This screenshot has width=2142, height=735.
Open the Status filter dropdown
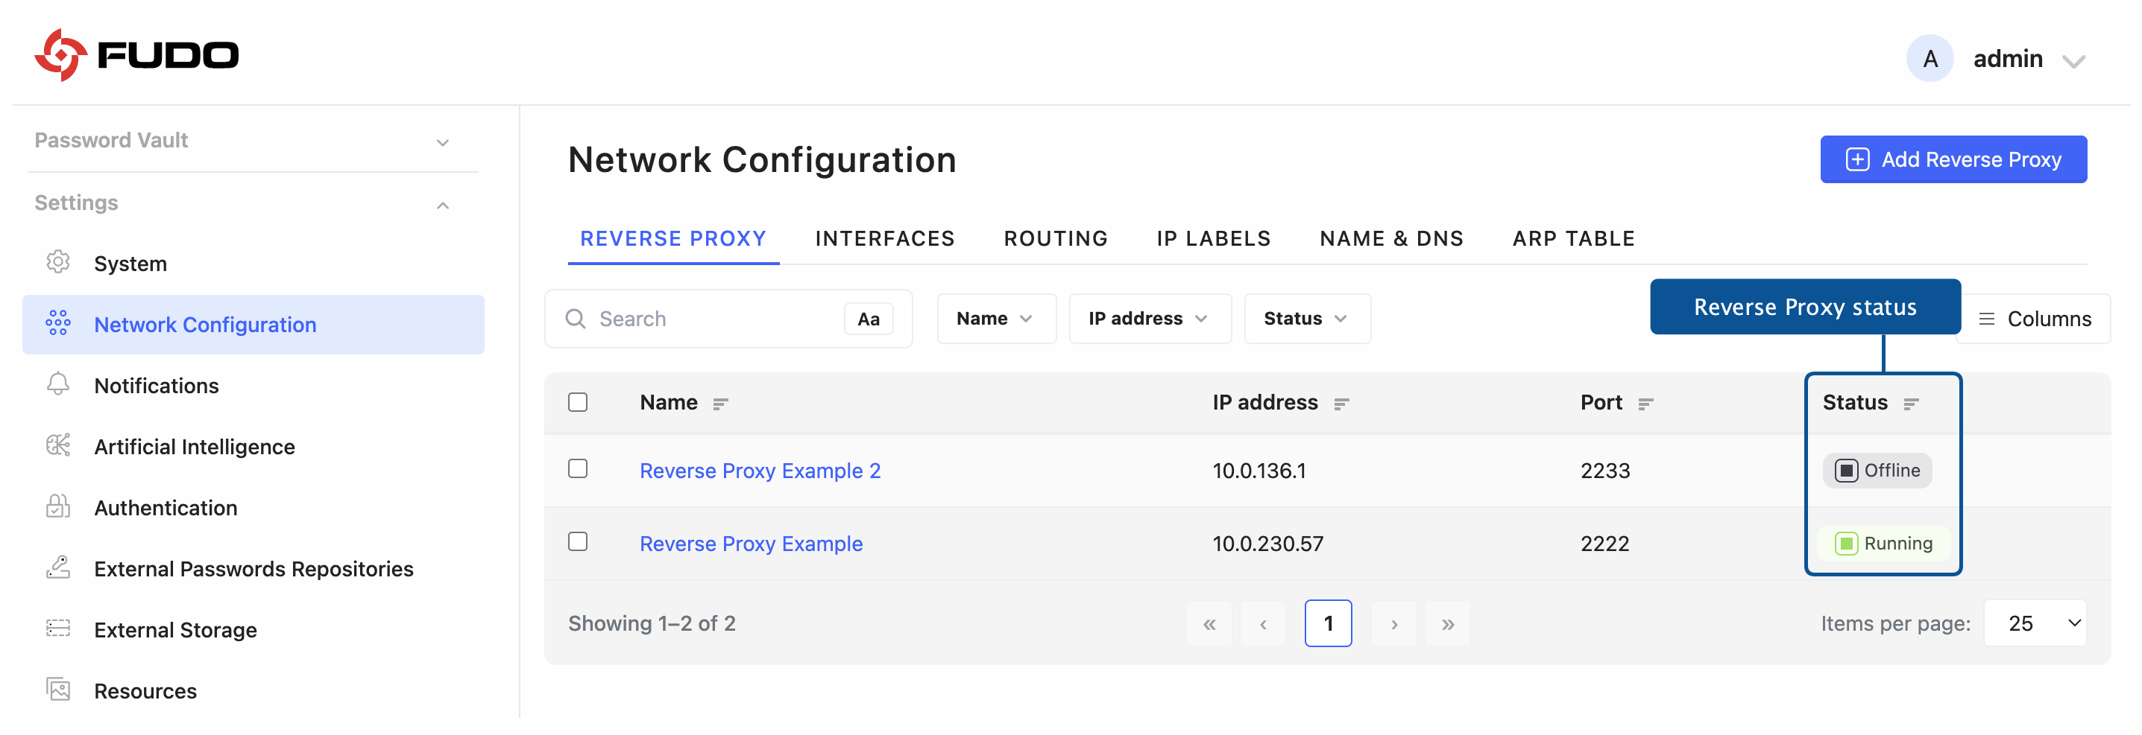pos(1305,319)
